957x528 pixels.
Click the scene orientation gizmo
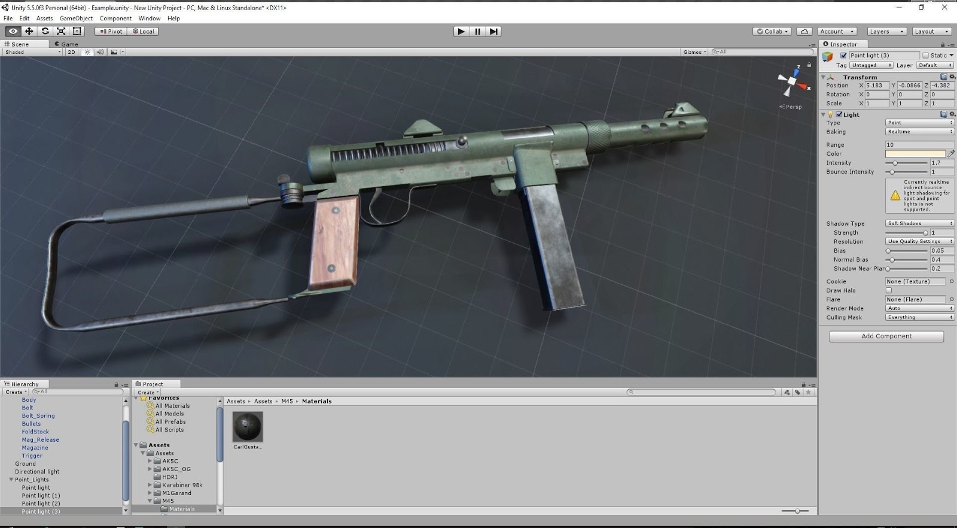point(793,82)
